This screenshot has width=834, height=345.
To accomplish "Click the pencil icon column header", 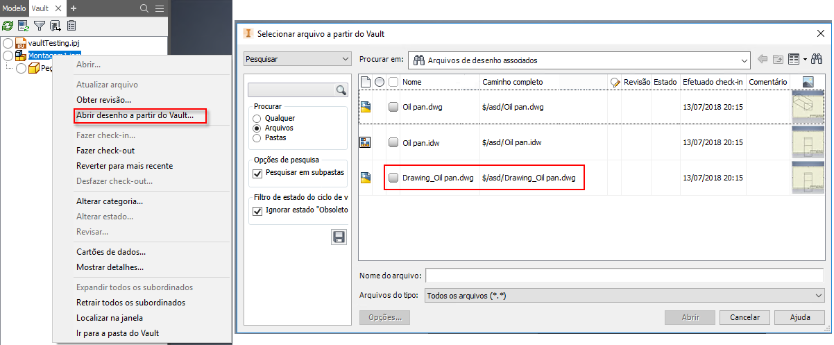I will pos(615,82).
